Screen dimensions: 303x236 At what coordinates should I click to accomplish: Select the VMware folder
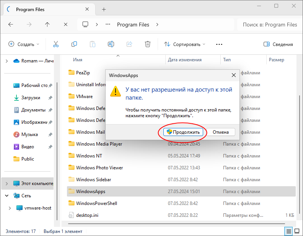tap(80, 96)
